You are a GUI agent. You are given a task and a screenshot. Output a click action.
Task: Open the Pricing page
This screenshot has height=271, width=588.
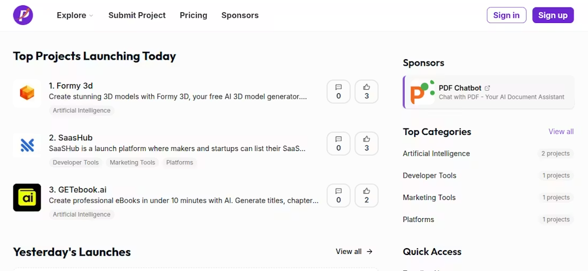pyautogui.click(x=194, y=15)
